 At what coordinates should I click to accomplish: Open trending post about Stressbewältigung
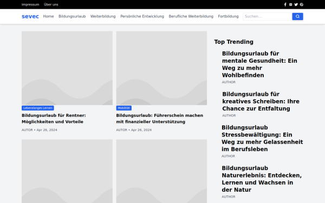262,138
